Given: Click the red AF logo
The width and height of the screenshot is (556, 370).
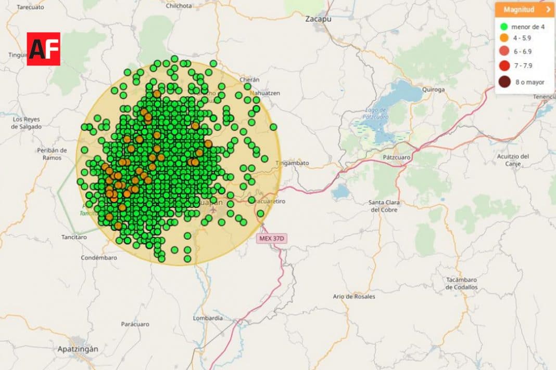Looking at the screenshot, I should [43, 49].
